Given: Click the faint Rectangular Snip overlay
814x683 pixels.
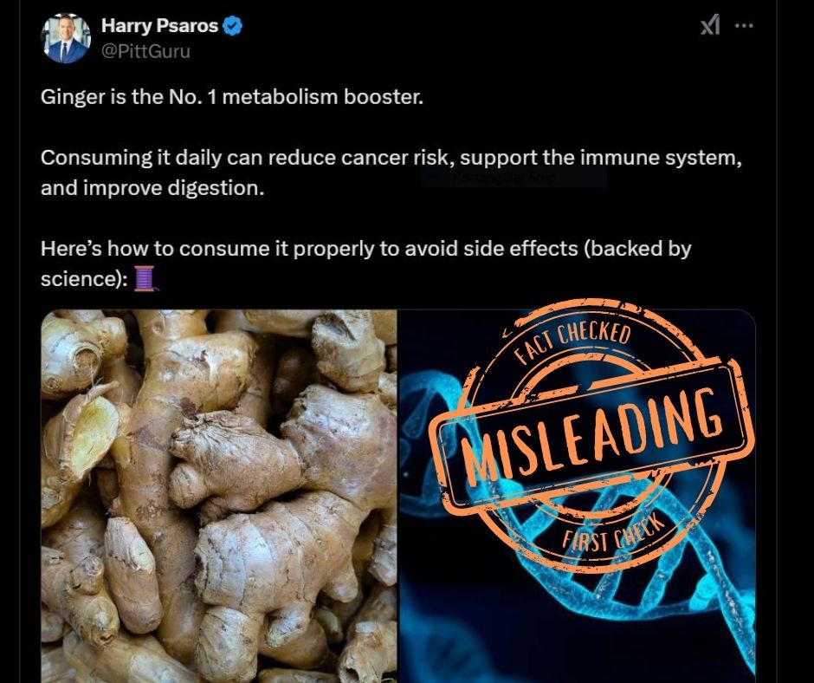Looking at the screenshot, I should tap(514, 178).
